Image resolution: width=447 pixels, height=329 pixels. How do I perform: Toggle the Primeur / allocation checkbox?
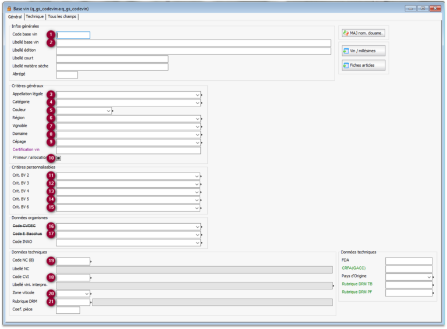59,158
